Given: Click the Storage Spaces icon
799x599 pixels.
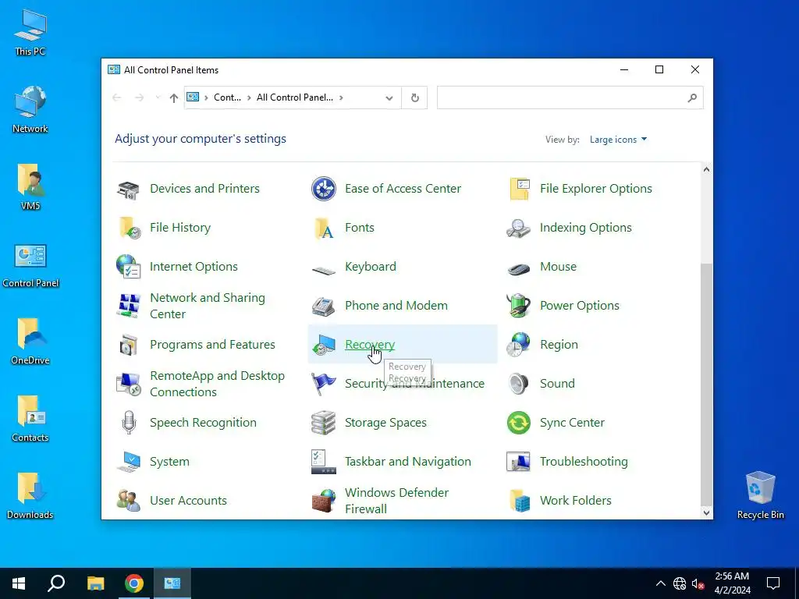Looking at the screenshot, I should point(323,423).
